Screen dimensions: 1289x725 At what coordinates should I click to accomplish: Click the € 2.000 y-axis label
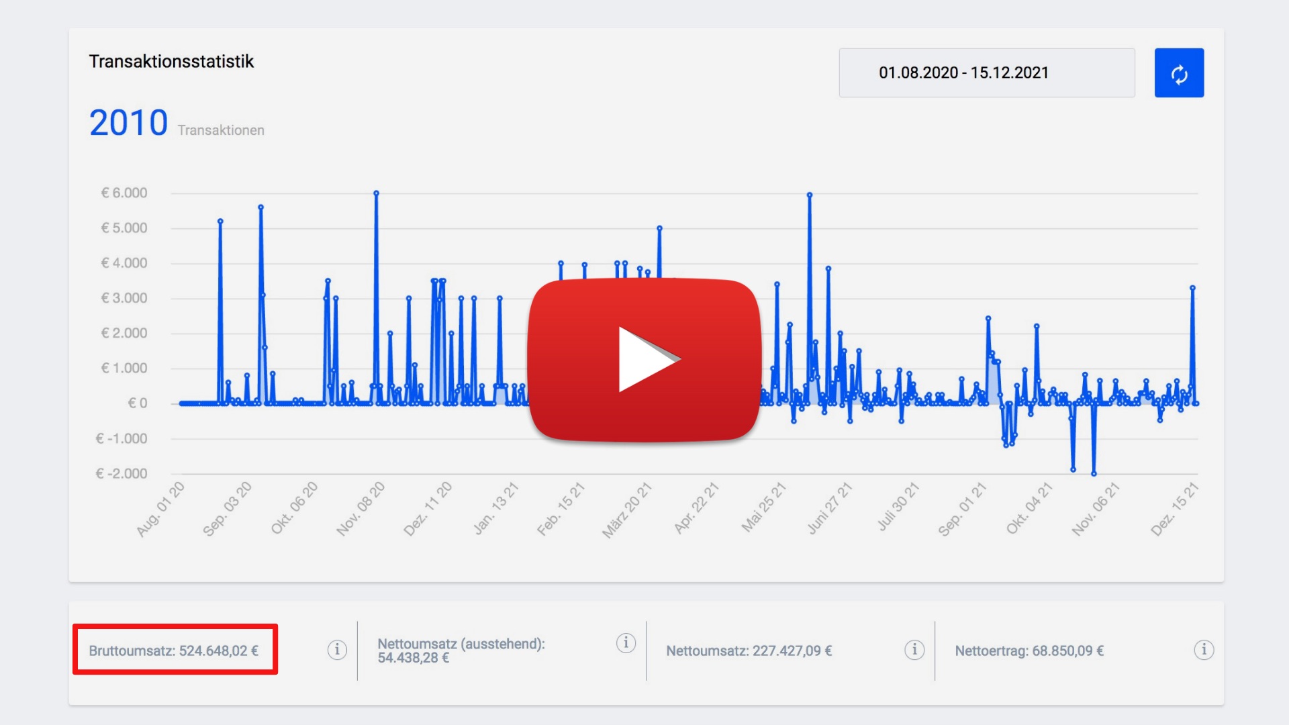coord(124,334)
